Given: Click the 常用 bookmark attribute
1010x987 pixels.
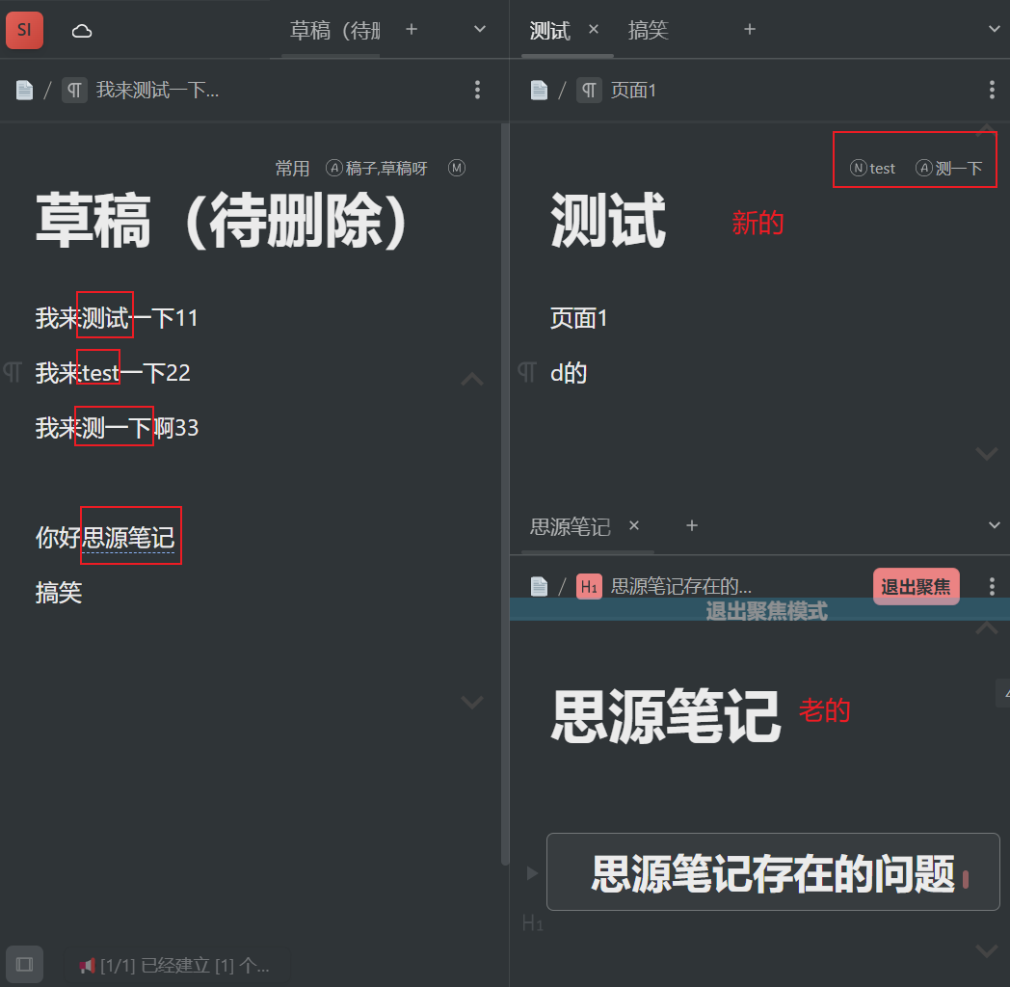Looking at the screenshot, I should tap(292, 169).
